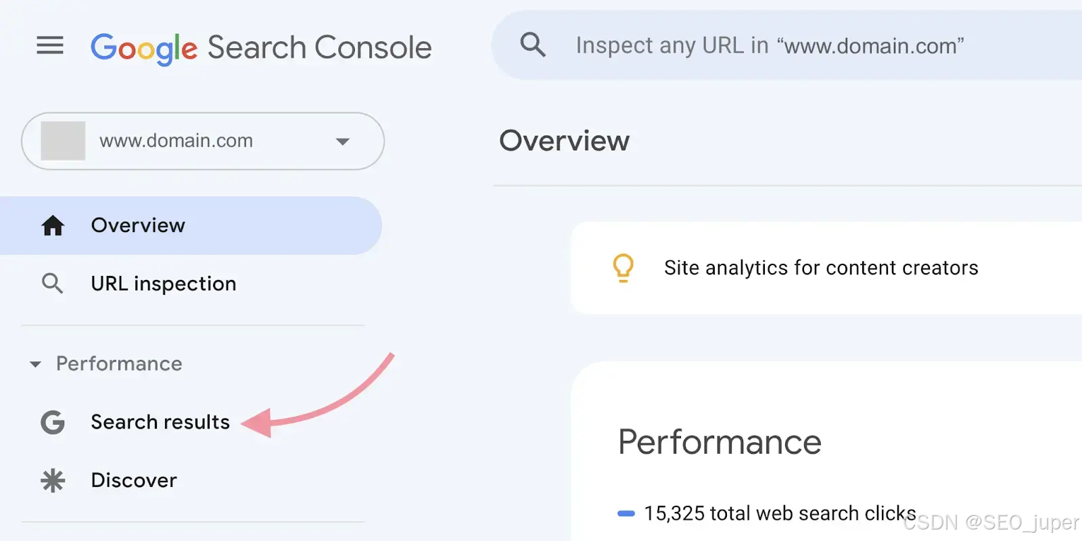Open the www.domain.com property dropdown
1082x541 pixels.
click(x=203, y=141)
